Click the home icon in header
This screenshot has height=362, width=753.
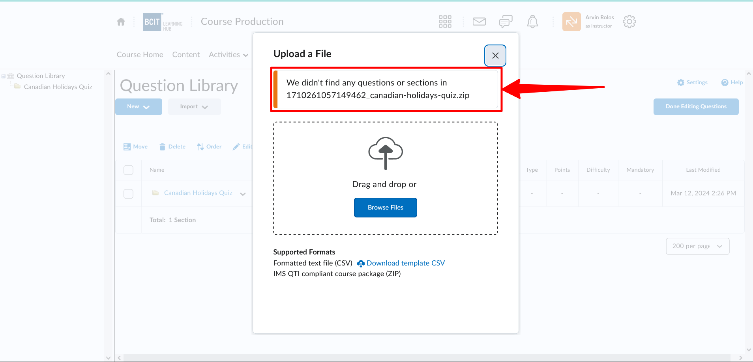pyautogui.click(x=121, y=22)
